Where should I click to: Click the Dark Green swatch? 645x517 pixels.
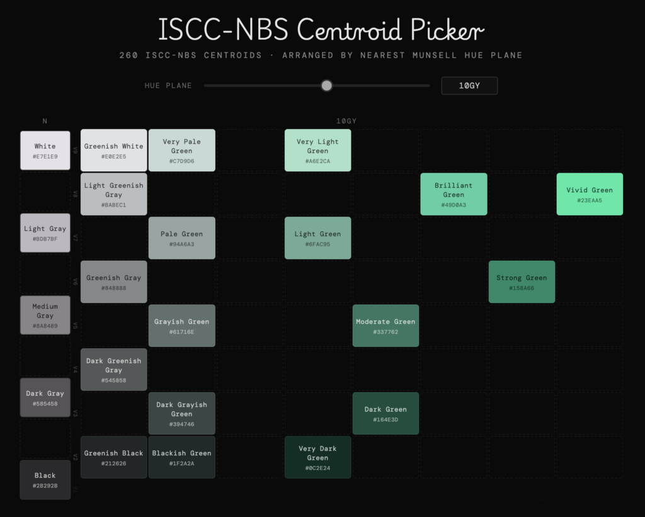coord(385,413)
